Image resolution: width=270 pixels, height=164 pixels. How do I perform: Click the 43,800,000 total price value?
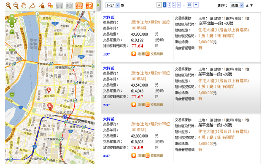(140, 34)
